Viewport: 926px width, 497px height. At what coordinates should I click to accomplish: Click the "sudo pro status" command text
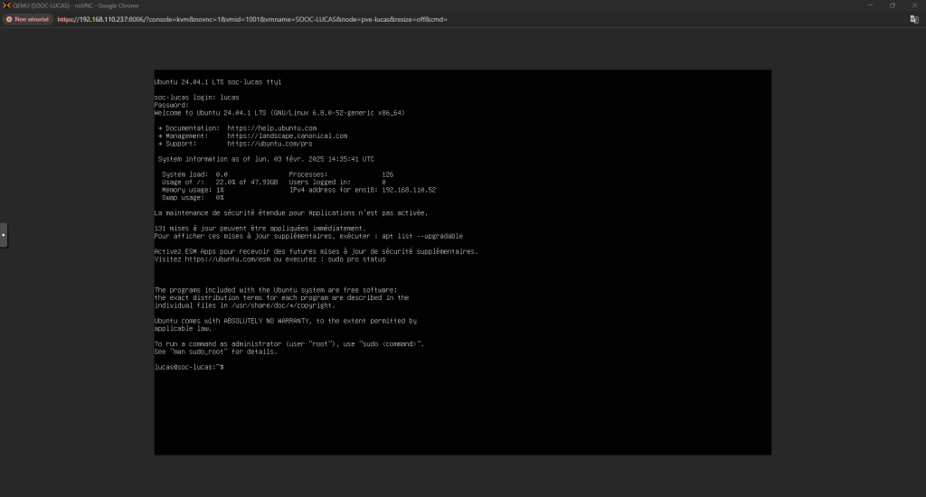point(356,258)
